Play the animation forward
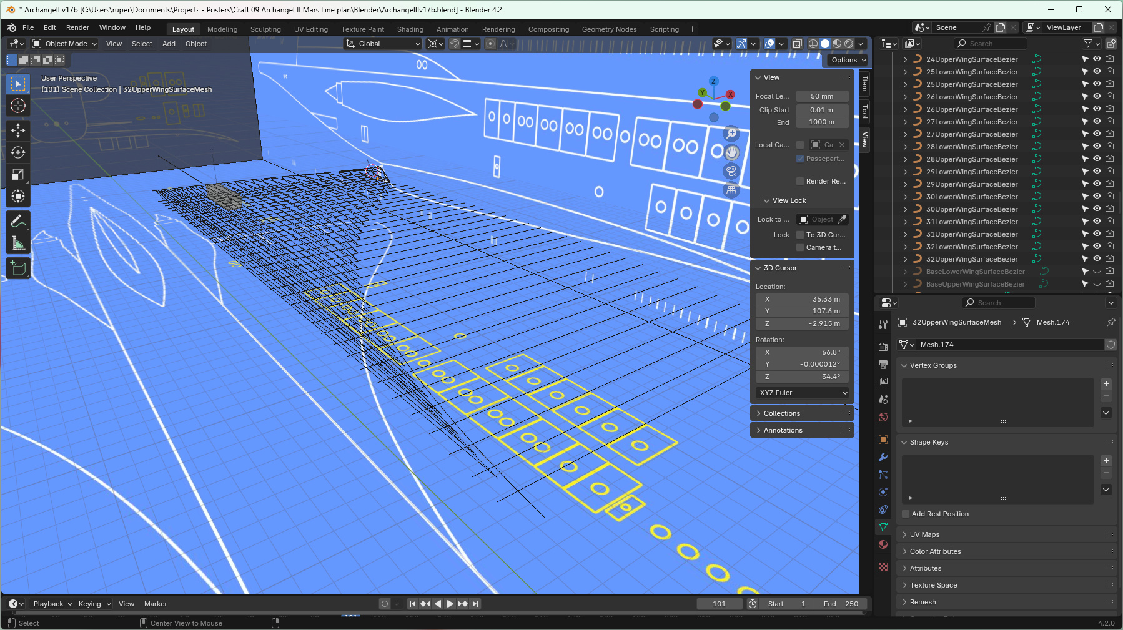 point(450,604)
